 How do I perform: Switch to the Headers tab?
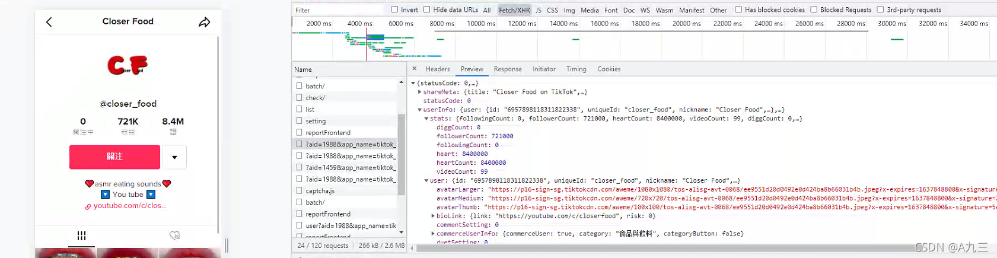tap(438, 69)
